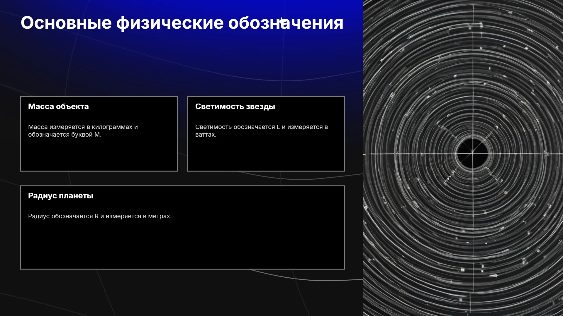Click the word "ваттах" in the luminosity card
The width and height of the screenshot is (563, 316).
[x=205, y=135]
